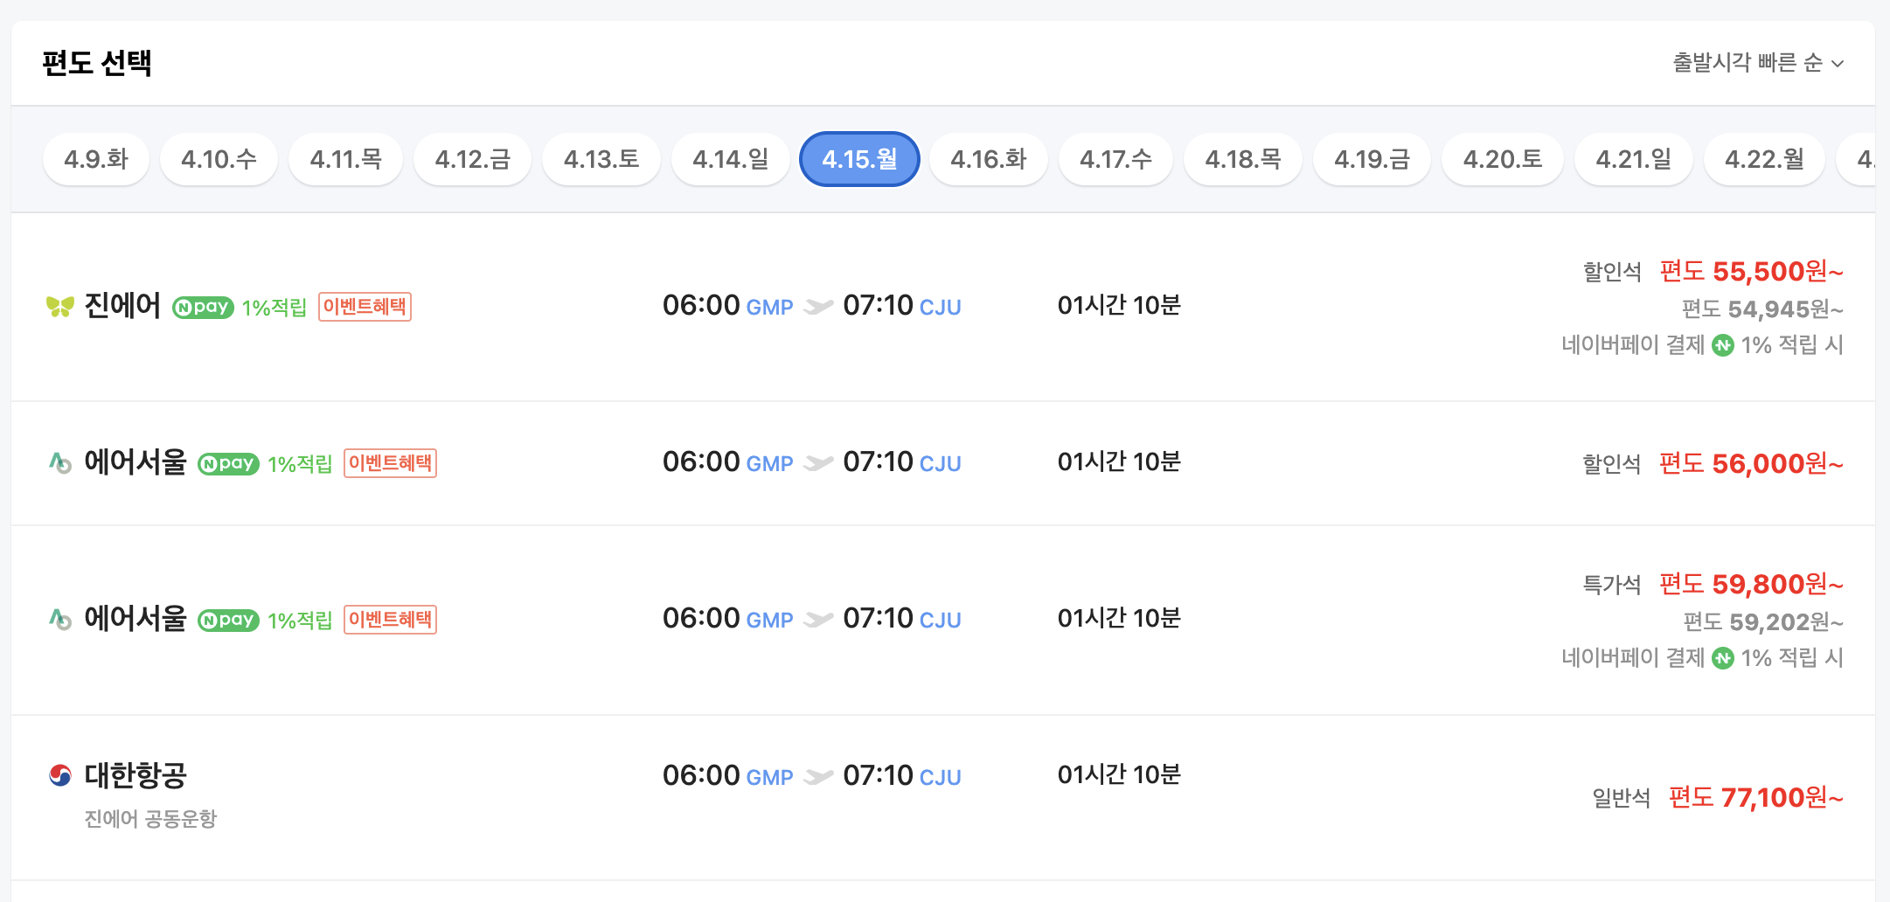Select the 4.22.월 date tab
Viewport: 1890px width, 902px height.
(1764, 159)
